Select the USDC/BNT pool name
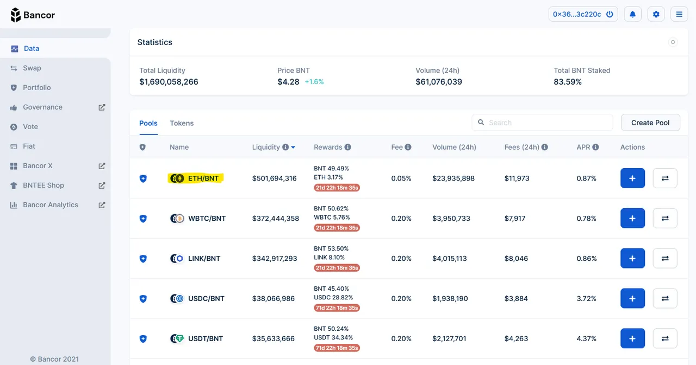The height and width of the screenshot is (365, 696). pos(206,299)
